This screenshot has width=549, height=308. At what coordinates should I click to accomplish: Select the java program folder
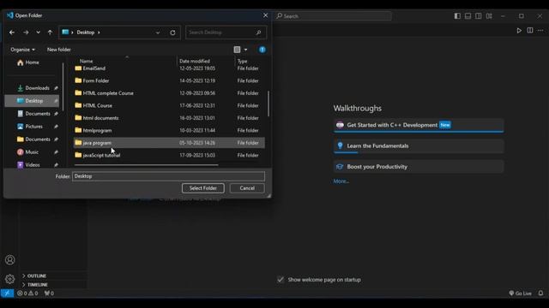[x=169, y=143]
